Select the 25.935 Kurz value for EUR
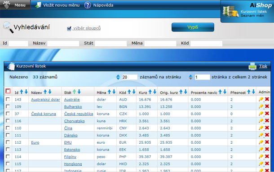 [x=145, y=142]
